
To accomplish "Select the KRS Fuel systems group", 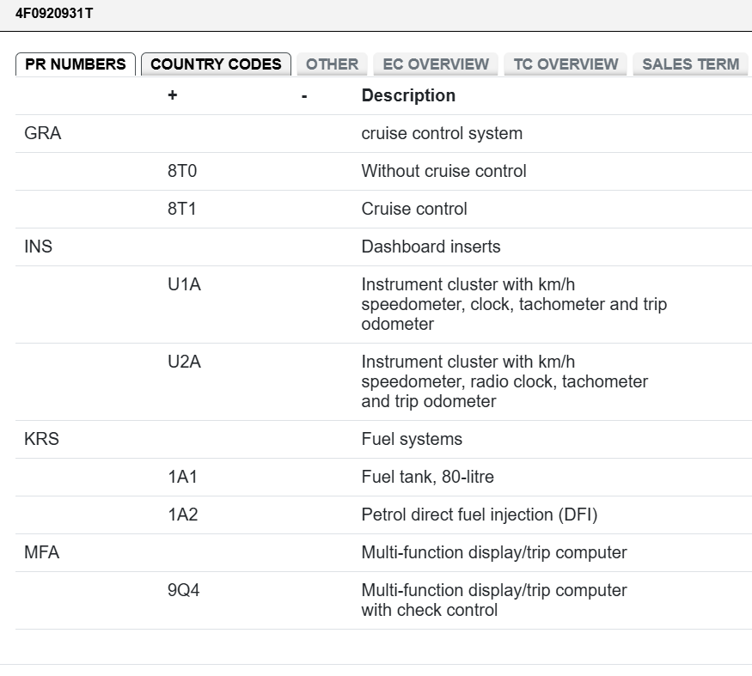I will tap(41, 439).
